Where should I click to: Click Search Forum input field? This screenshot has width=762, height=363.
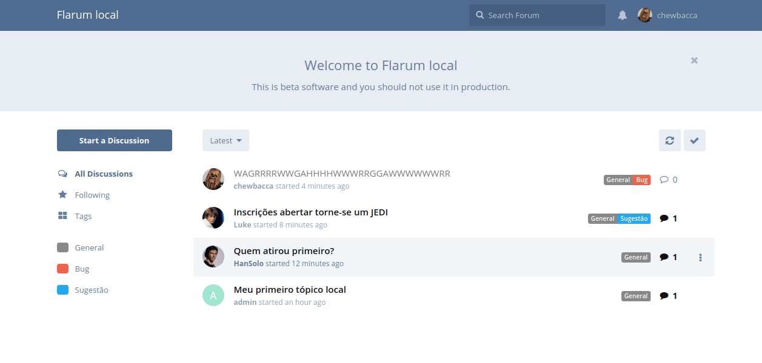(x=537, y=15)
